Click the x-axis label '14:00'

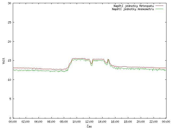[102, 122]
